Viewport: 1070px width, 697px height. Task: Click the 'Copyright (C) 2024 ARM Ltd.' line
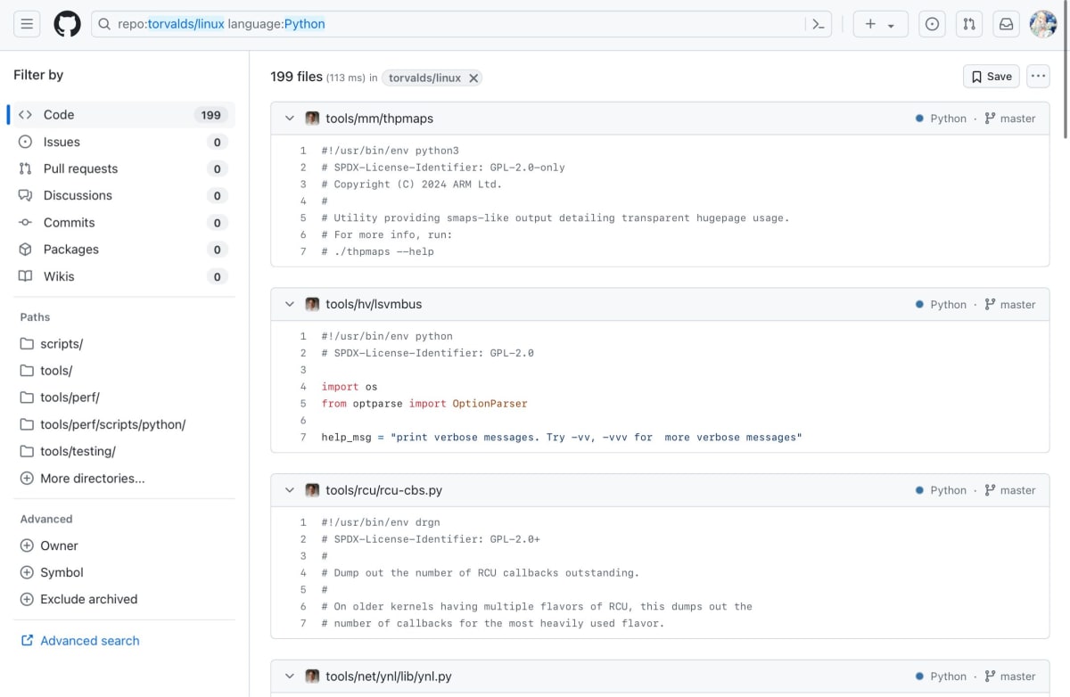[412, 184]
